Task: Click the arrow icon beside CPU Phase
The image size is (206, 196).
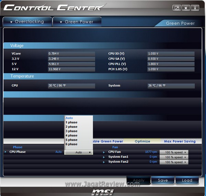Action: point(5,152)
